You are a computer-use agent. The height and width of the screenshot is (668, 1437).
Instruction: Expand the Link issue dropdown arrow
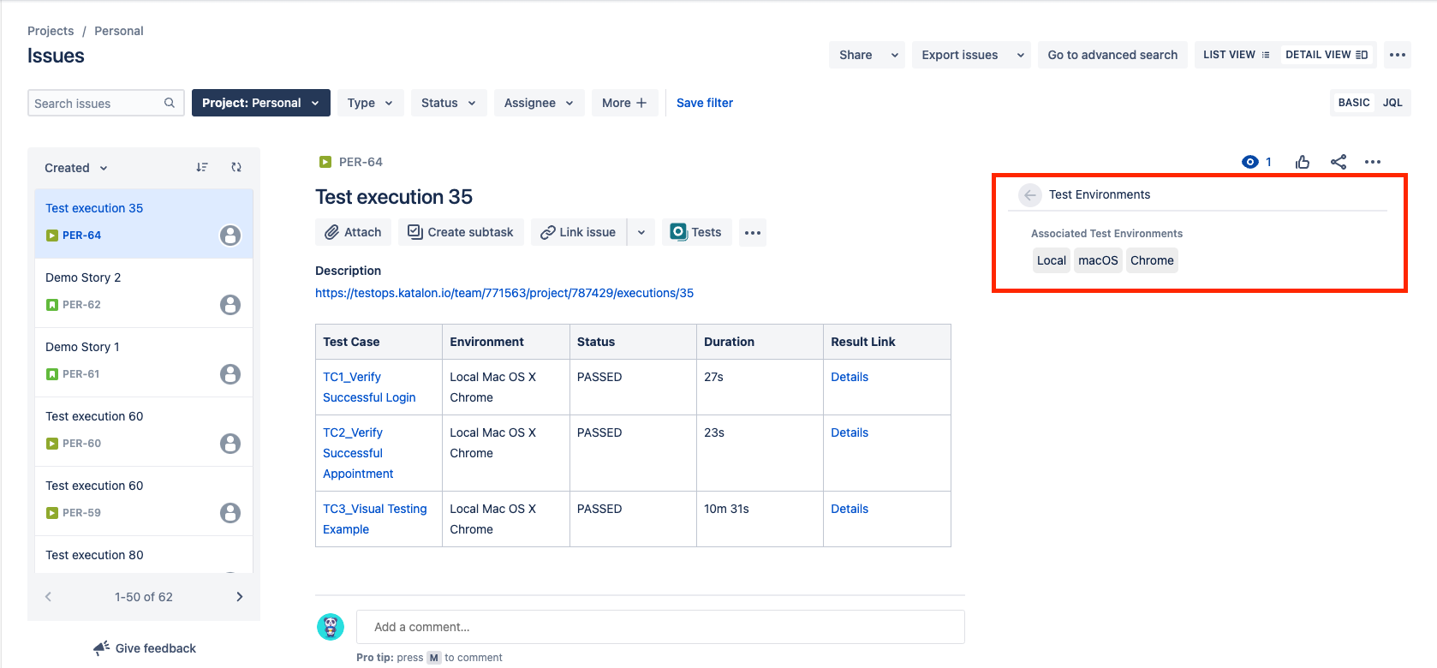[641, 232]
